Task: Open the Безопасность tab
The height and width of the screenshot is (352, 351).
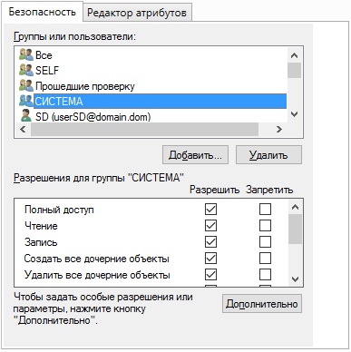Action: pyautogui.click(x=42, y=12)
